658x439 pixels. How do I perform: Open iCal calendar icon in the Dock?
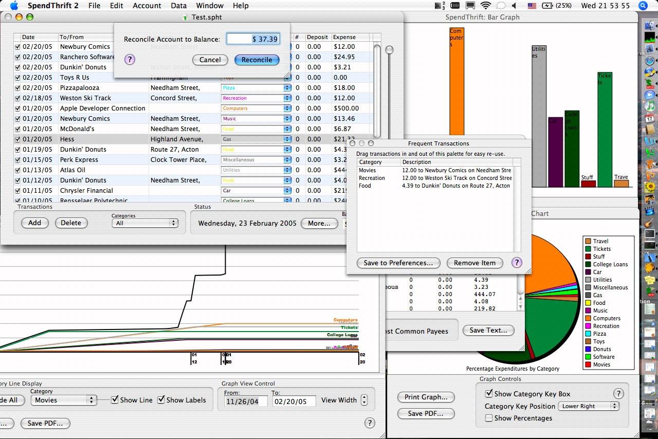[650, 119]
